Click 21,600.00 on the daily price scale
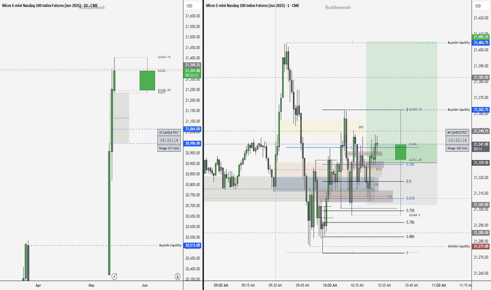491x290 pixels. (x=193, y=16)
